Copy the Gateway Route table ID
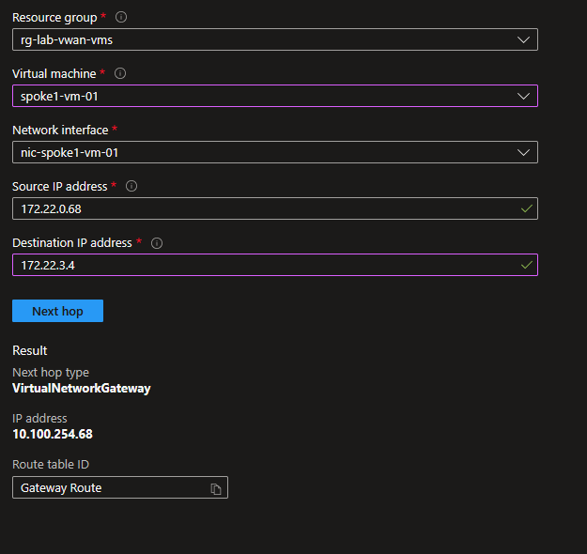The height and width of the screenshot is (554, 587). [x=216, y=488]
